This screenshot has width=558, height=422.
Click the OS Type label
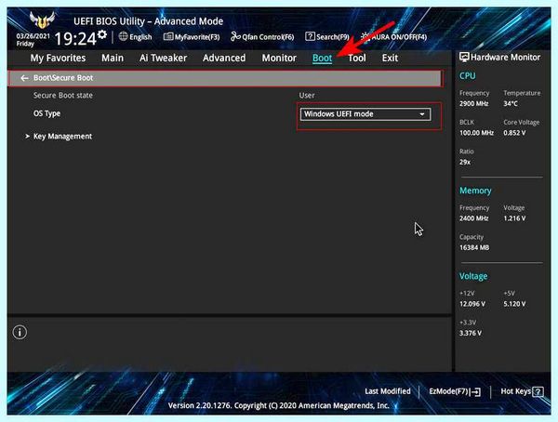[46, 113]
